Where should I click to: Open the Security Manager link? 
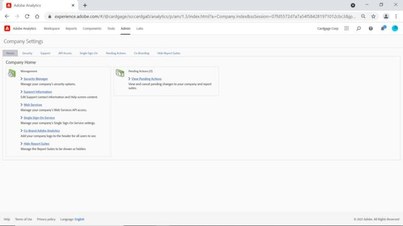tap(35, 79)
